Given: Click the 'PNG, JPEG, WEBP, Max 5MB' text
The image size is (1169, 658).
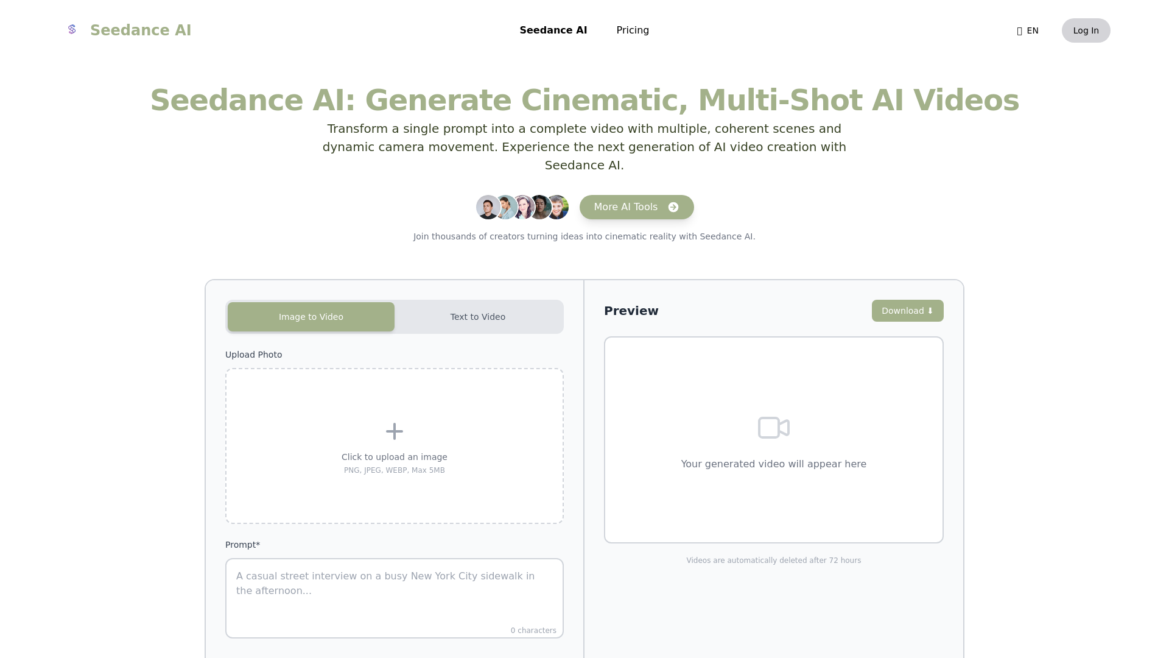Looking at the screenshot, I should (x=395, y=470).
